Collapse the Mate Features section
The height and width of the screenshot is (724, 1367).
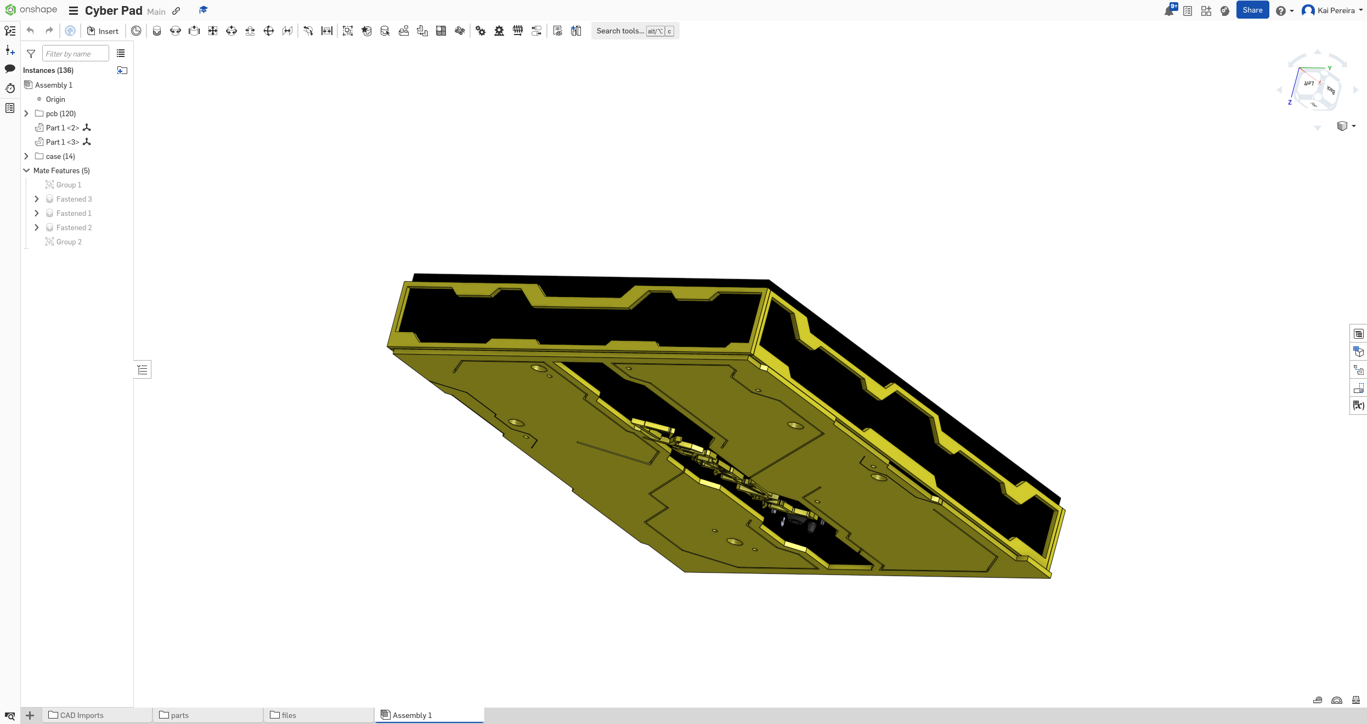26,170
